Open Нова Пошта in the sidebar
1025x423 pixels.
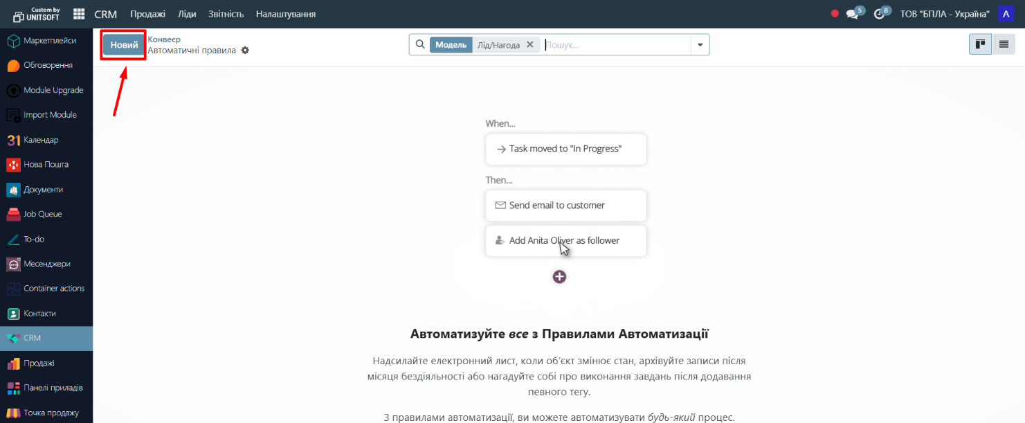pyautogui.click(x=46, y=165)
